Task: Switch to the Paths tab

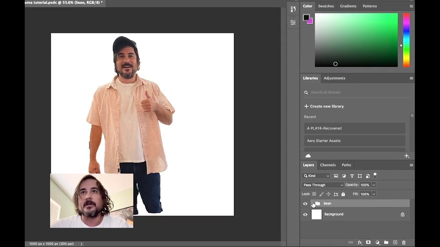Action: click(346, 165)
